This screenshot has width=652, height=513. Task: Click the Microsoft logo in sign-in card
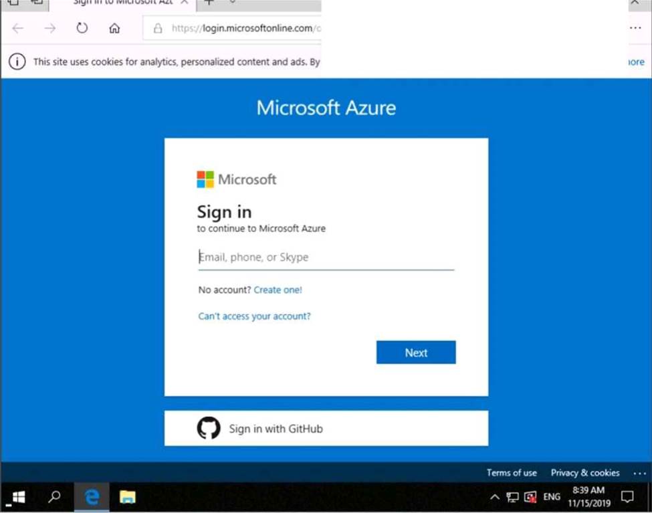click(205, 179)
